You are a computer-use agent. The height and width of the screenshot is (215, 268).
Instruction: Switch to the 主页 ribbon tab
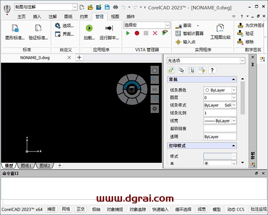pyautogui.click(x=21, y=17)
